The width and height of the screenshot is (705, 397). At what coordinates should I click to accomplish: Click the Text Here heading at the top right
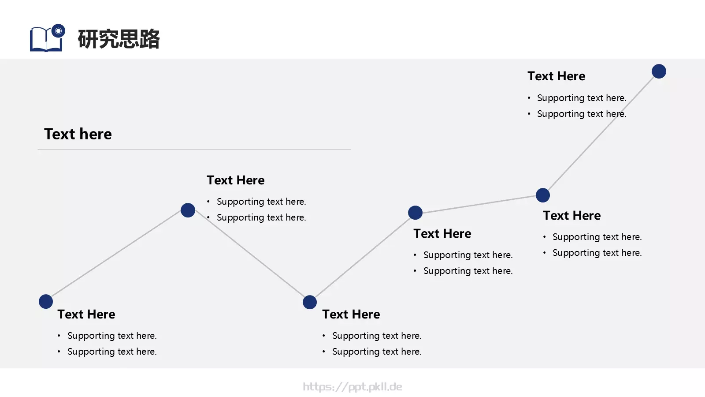point(557,76)
